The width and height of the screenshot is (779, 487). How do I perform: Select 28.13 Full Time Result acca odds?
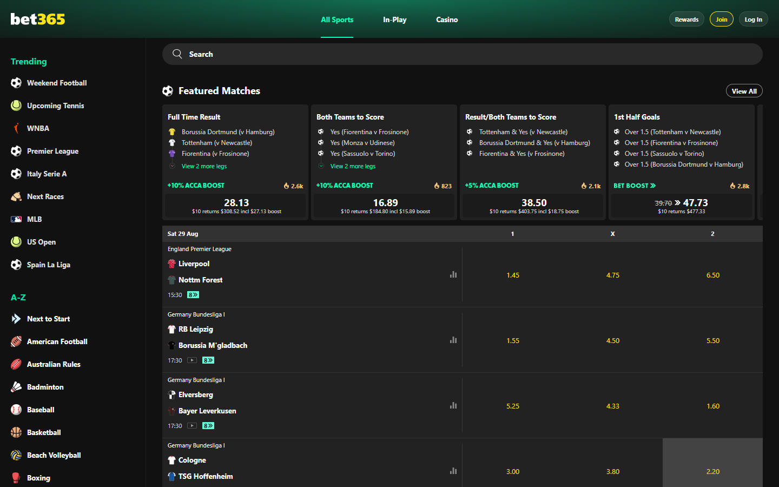pos(236,206)
